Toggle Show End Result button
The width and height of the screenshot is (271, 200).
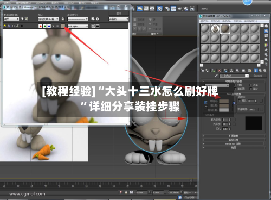(x=256, y=71)
